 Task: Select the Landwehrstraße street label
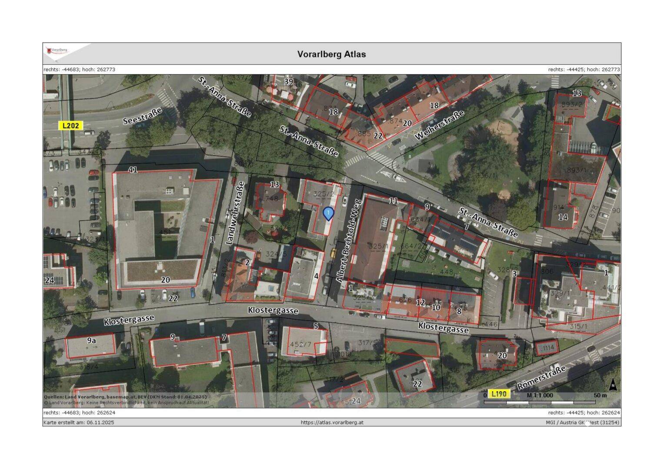235,213
